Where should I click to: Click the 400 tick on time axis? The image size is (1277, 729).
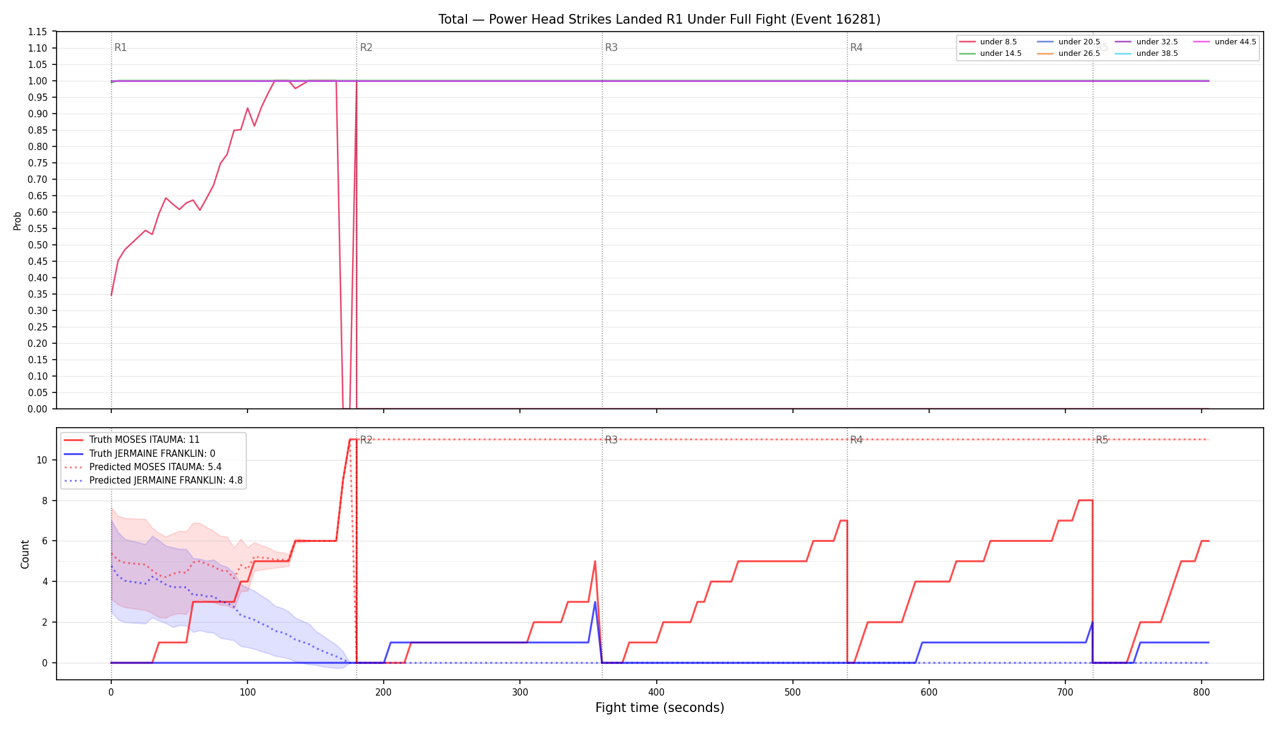[x=656, y=691]
